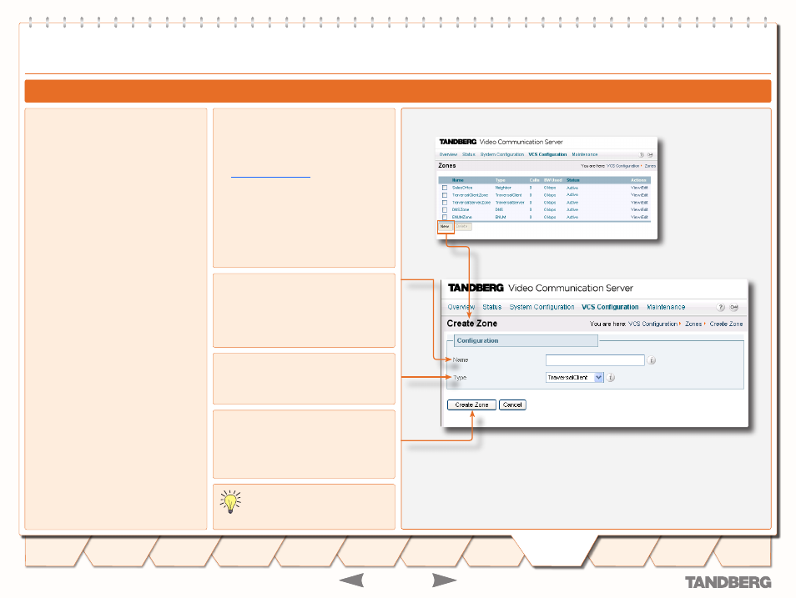Open the TraversalServerZone link
This screenshot has width=796, height=598.
coord(471,203)
